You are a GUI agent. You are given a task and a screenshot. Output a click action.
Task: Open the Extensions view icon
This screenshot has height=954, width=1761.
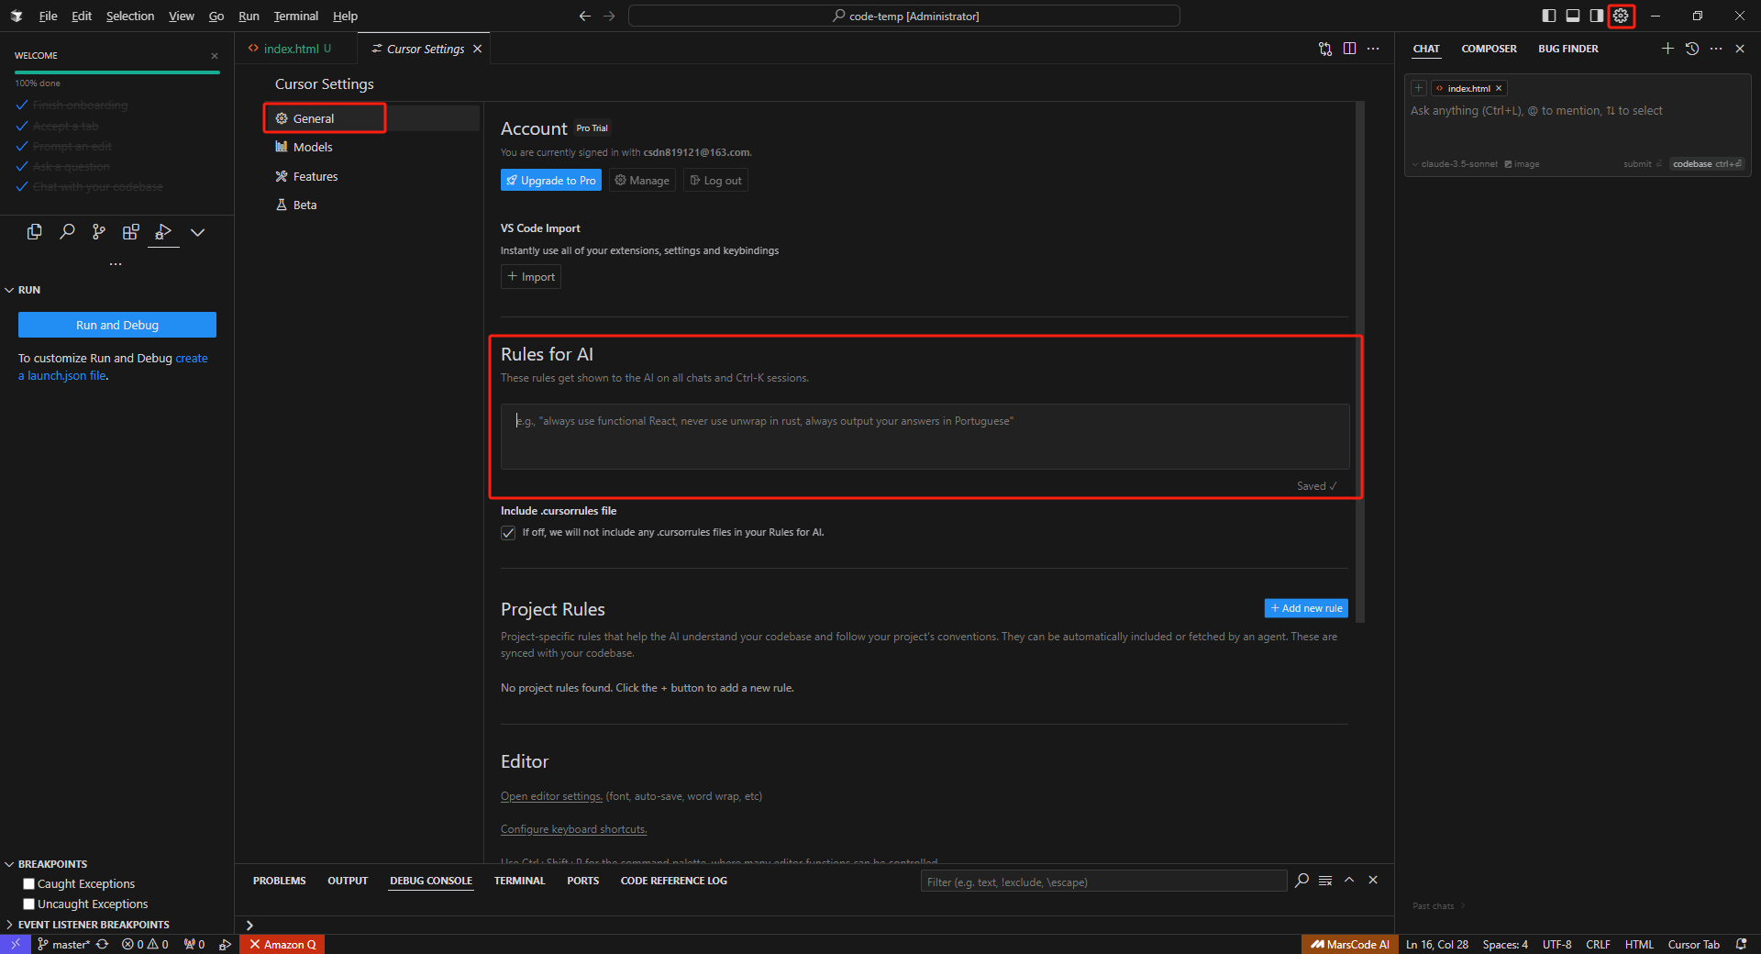tap(131, 232)
